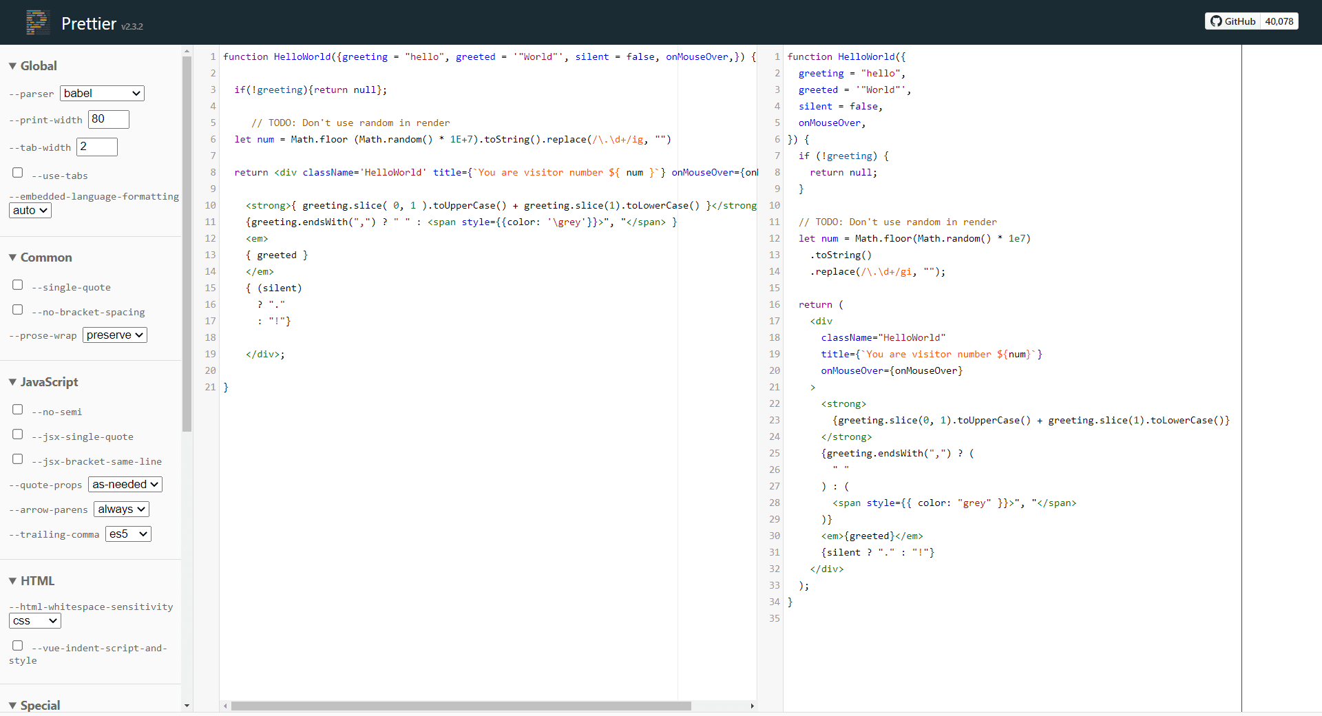1322x716 pixels.
Task: Click "return null;" in the output panel
Action: [843, 172]
